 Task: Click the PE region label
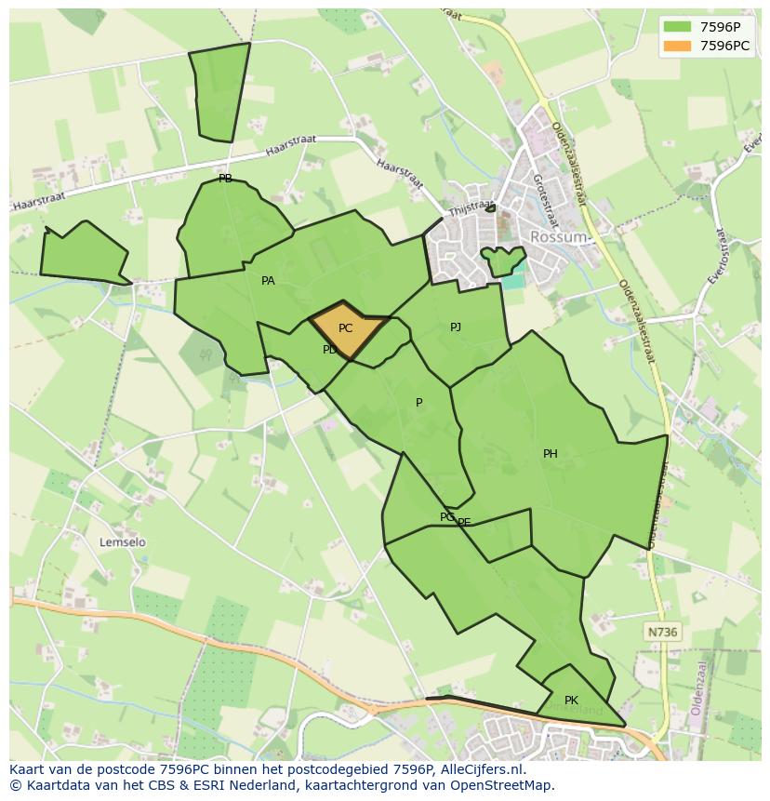[462, 523]
